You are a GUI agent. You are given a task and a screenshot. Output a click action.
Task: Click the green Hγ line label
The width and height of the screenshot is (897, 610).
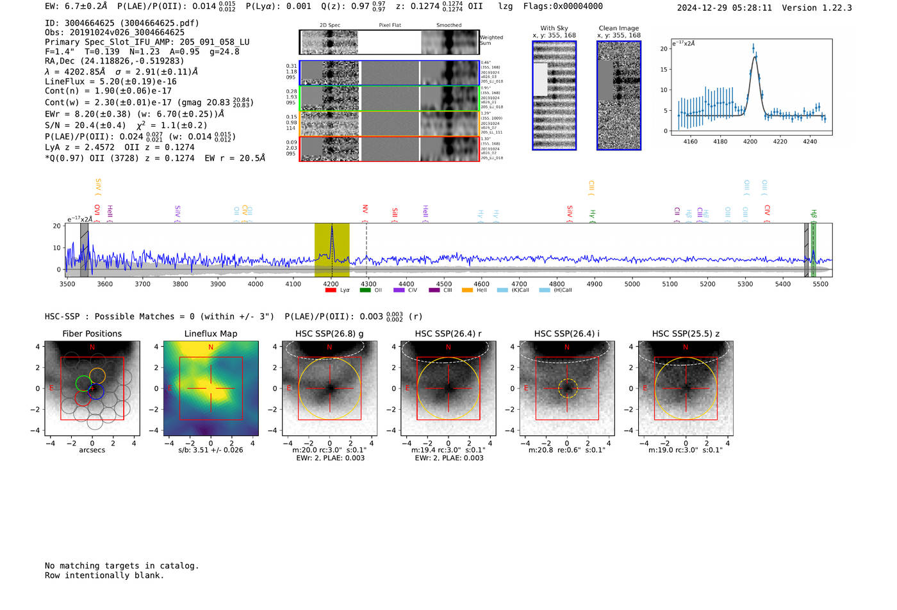click(593, 214)
